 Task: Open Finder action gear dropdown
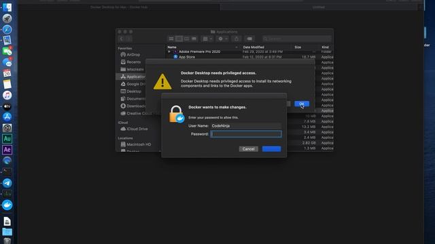click(x=222, y=39)
